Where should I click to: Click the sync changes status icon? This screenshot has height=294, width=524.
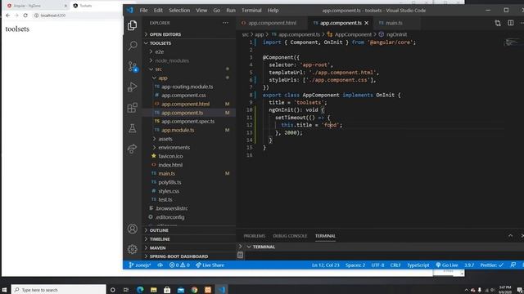point(160,265)
